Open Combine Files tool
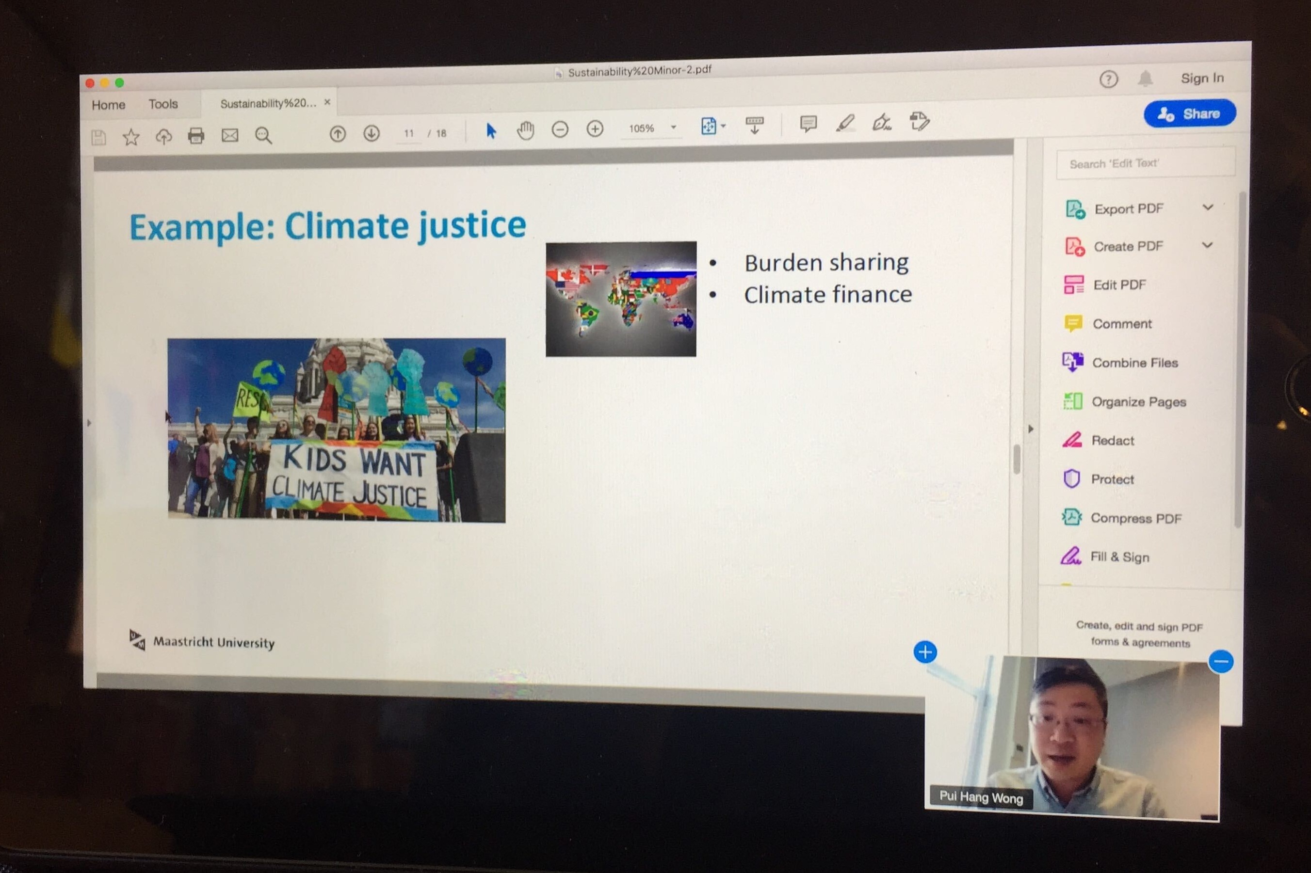Viewport: 1311px width, 873px height. click(1120, 363)
